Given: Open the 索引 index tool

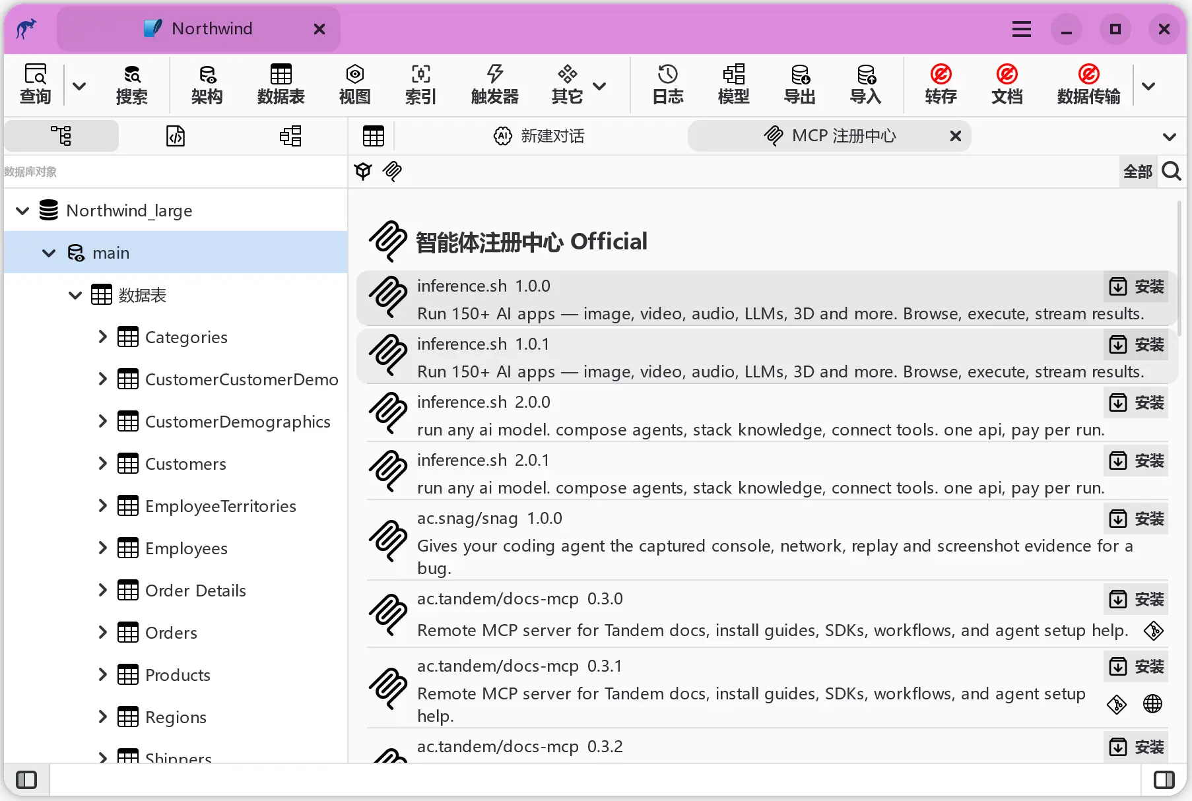Looking at the screenshot, I should (x=421, y=84).
